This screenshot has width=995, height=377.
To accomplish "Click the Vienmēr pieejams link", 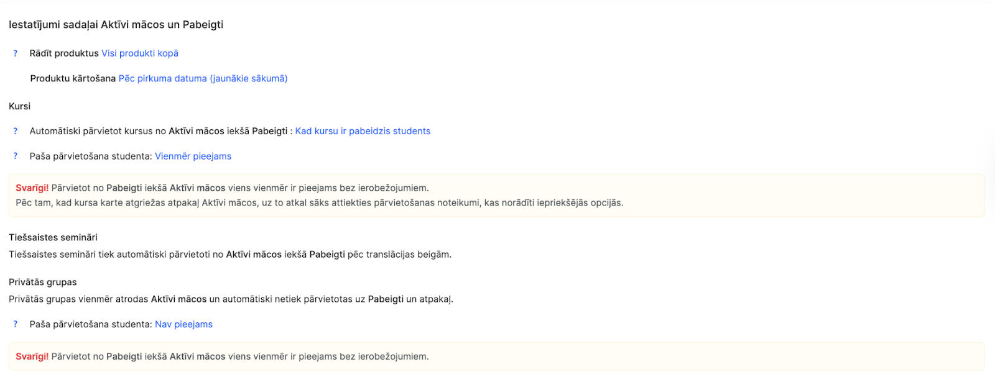I will point(193,157).
